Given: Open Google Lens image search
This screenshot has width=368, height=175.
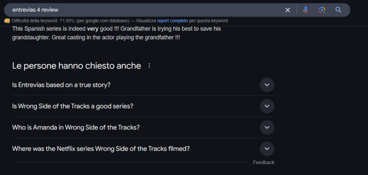Looking at the screenshot, I should coord(322,10).
